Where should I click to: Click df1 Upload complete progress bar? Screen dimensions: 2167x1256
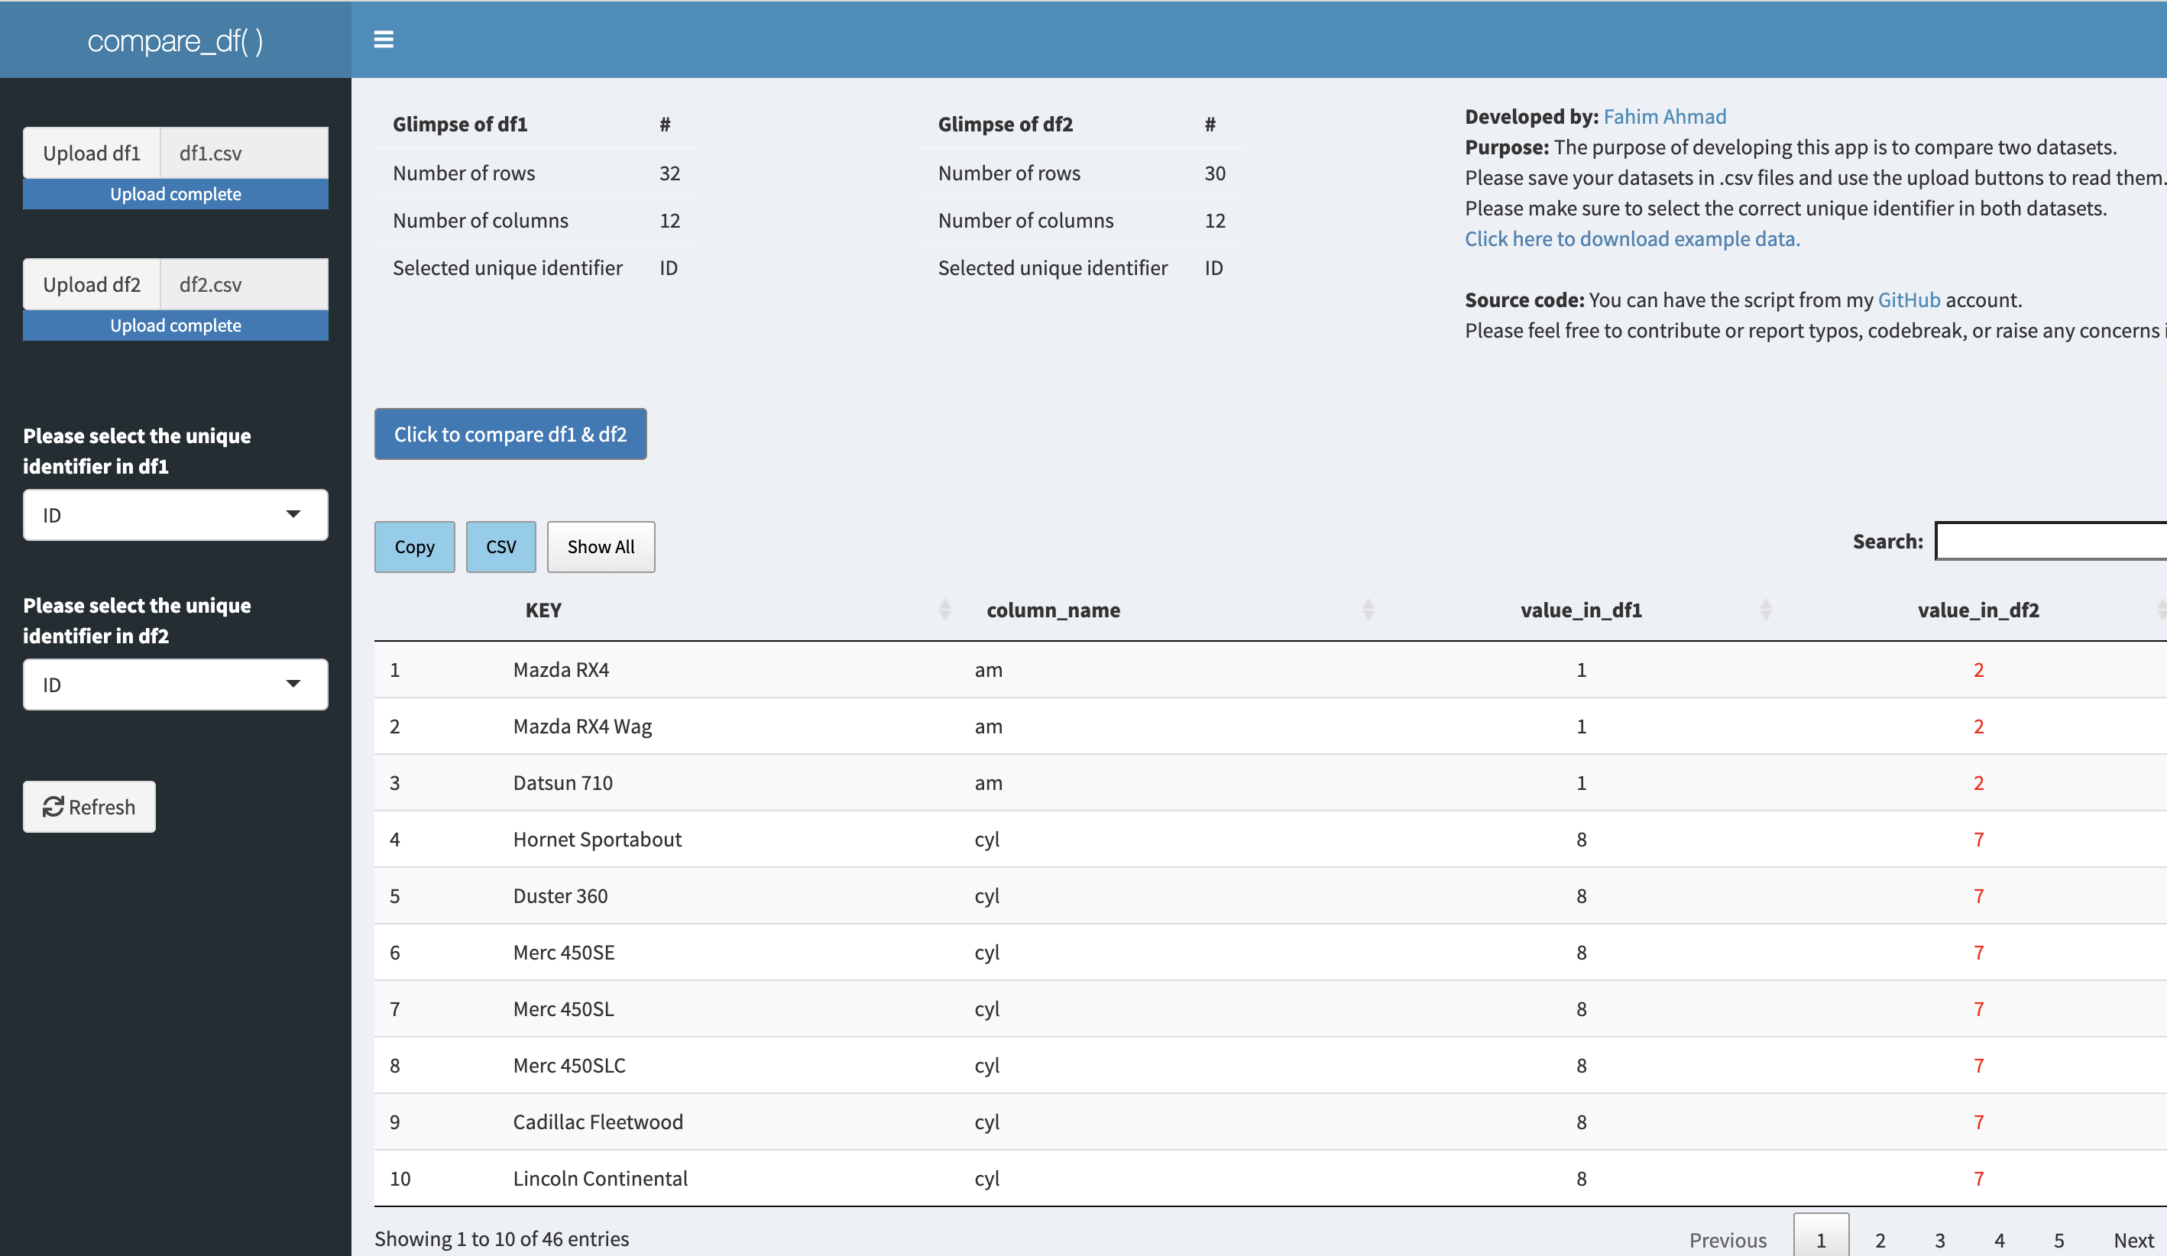pos(176,194)
